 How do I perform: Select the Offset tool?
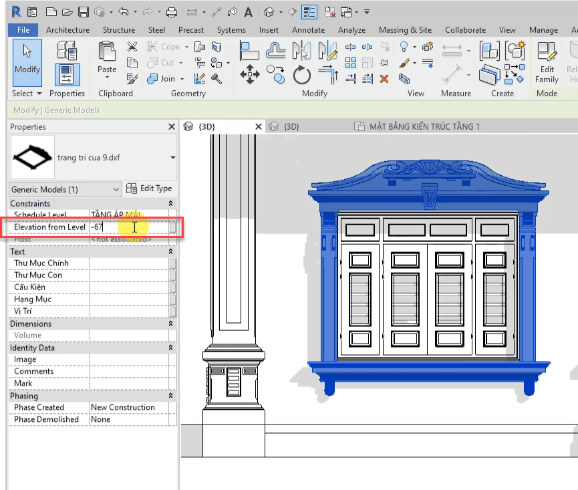coord(276,51)
